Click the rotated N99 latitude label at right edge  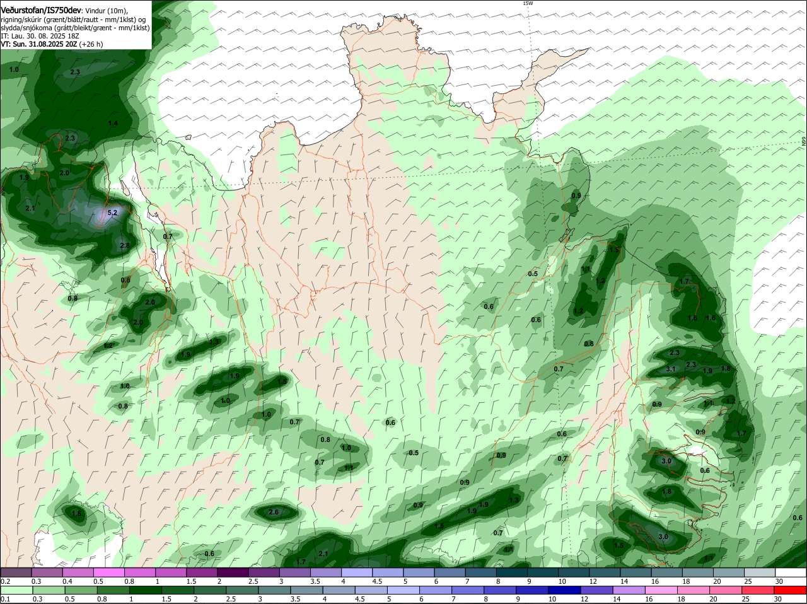[x=804, y=142]
